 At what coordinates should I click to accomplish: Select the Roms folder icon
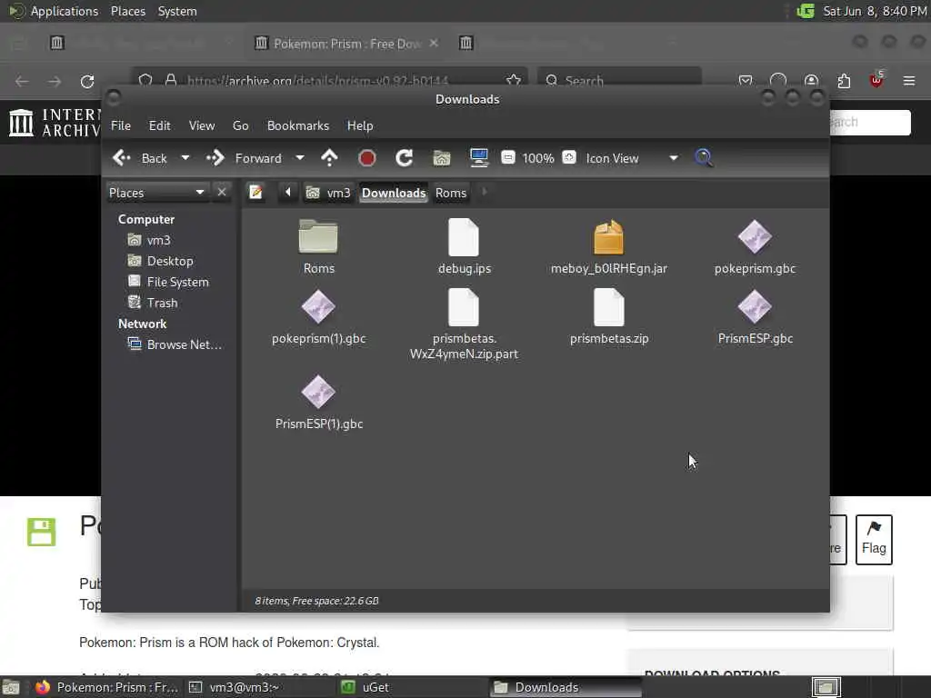pyautogui.click(x=318, y=237)
